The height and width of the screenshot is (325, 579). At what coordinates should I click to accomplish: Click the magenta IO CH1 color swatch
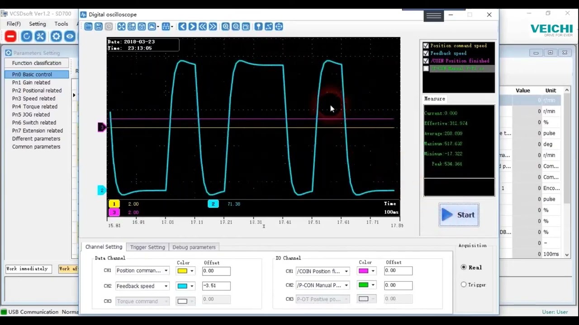point(363,271)
